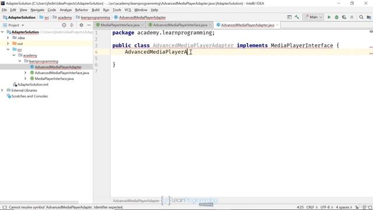This screenshot has height=210, width=373.
Task: Select the AdvancedMediaPlayerAdapter.java editor tab
Action: tap(247, 25)
